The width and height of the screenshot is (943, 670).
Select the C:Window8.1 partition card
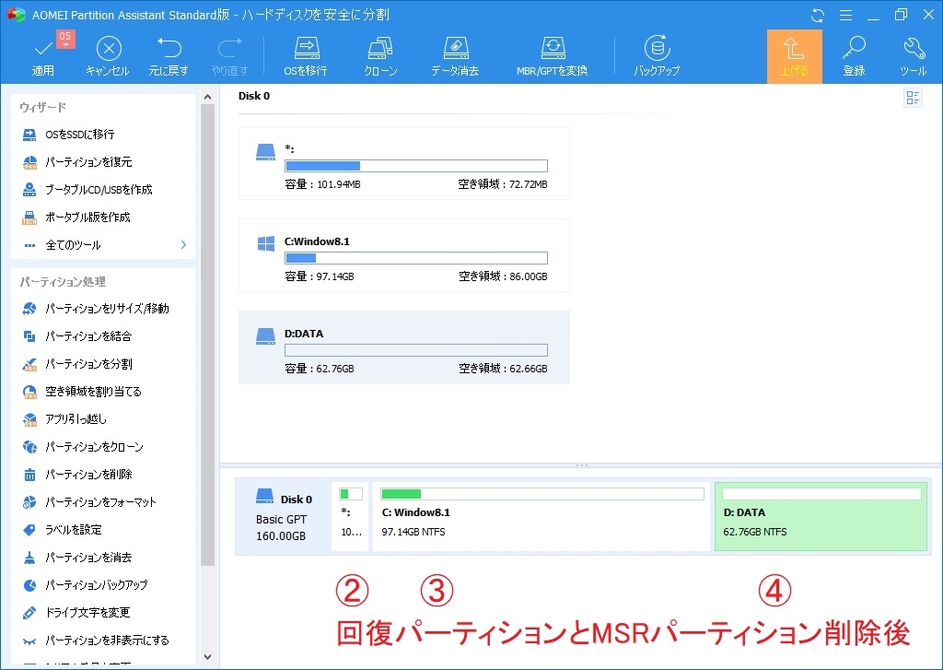(404, 255)
